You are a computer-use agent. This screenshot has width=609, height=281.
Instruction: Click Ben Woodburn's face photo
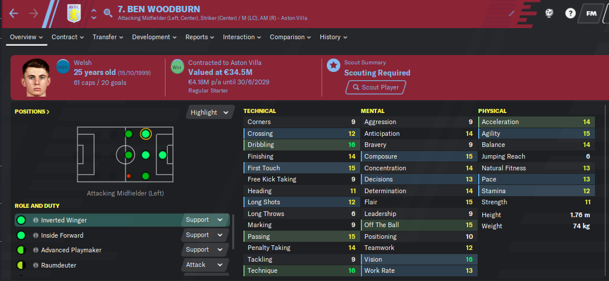[36, 77]
